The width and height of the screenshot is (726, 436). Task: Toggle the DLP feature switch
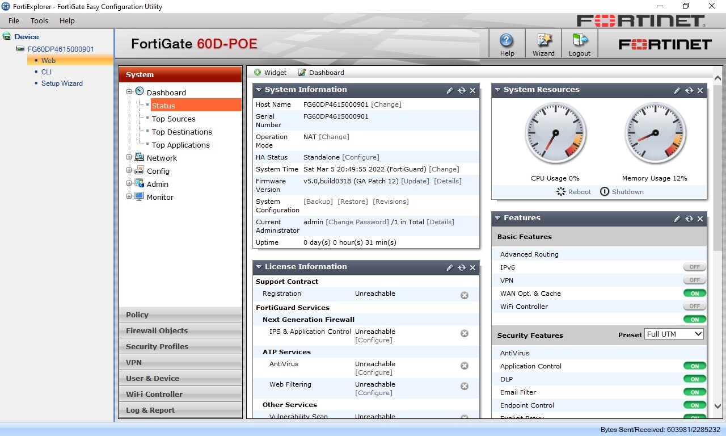coord(695,379)
